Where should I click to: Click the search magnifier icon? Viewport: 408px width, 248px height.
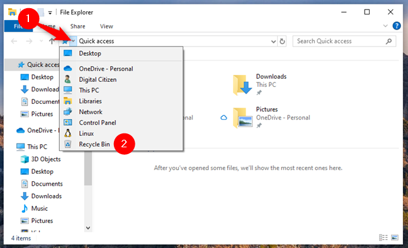388,41
